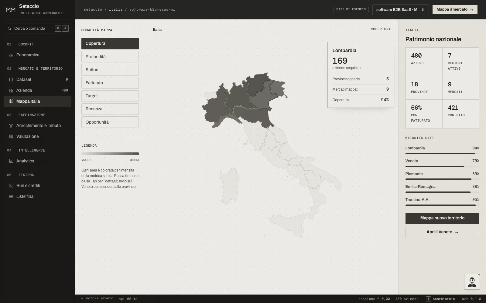Viewport: 486px width, 303px height.
Task: Click the Emilia-Romagna maturity bar
Action: (x=442, y=192)
